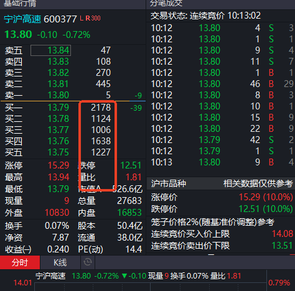
Task: Click 量比 value 1.81 in quote panel
Action: (x=134, y=177)
